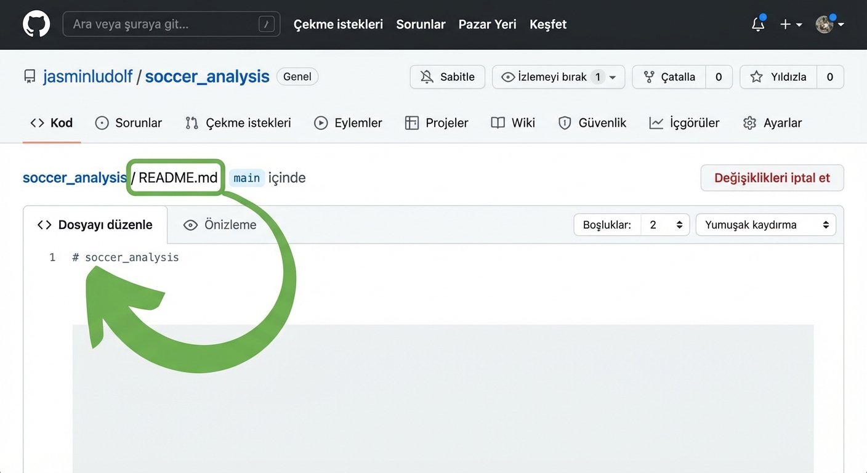Screen dimensions: 867x473
Task: Open the Yumuşak kaydırma wrap mode dropdown
Action: 765,225
